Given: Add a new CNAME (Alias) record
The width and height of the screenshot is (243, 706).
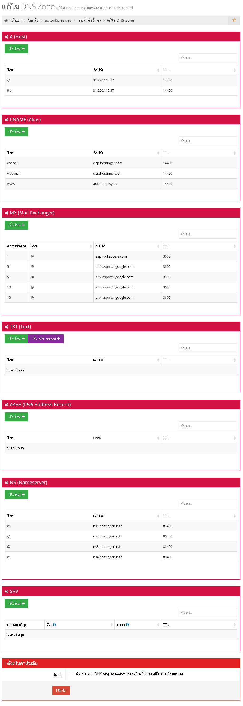Looking at the screenshot, I should tap(16, 132).
